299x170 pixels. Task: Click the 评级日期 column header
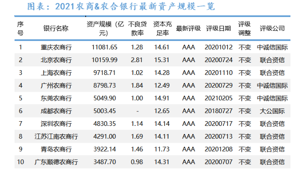pos(218,28)
